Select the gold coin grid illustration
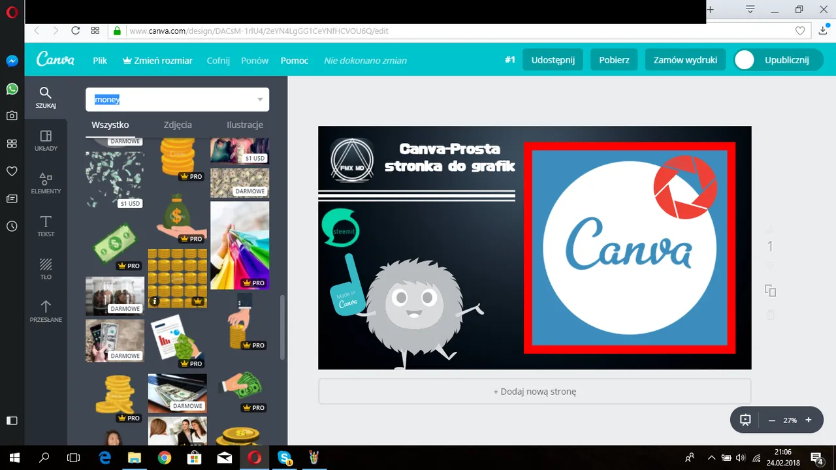The height and width of the screenshot is (470, 836). 177,277
